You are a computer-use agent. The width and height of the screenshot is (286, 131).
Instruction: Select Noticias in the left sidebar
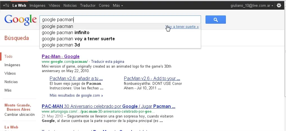pos(11,82)
